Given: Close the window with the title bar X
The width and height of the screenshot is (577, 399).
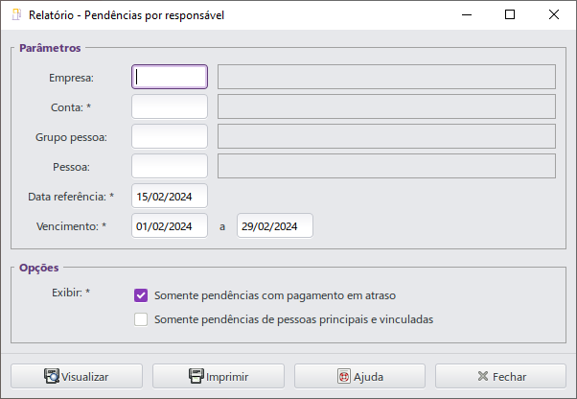Looking at the screenshot, I should (x=553, y=14).
